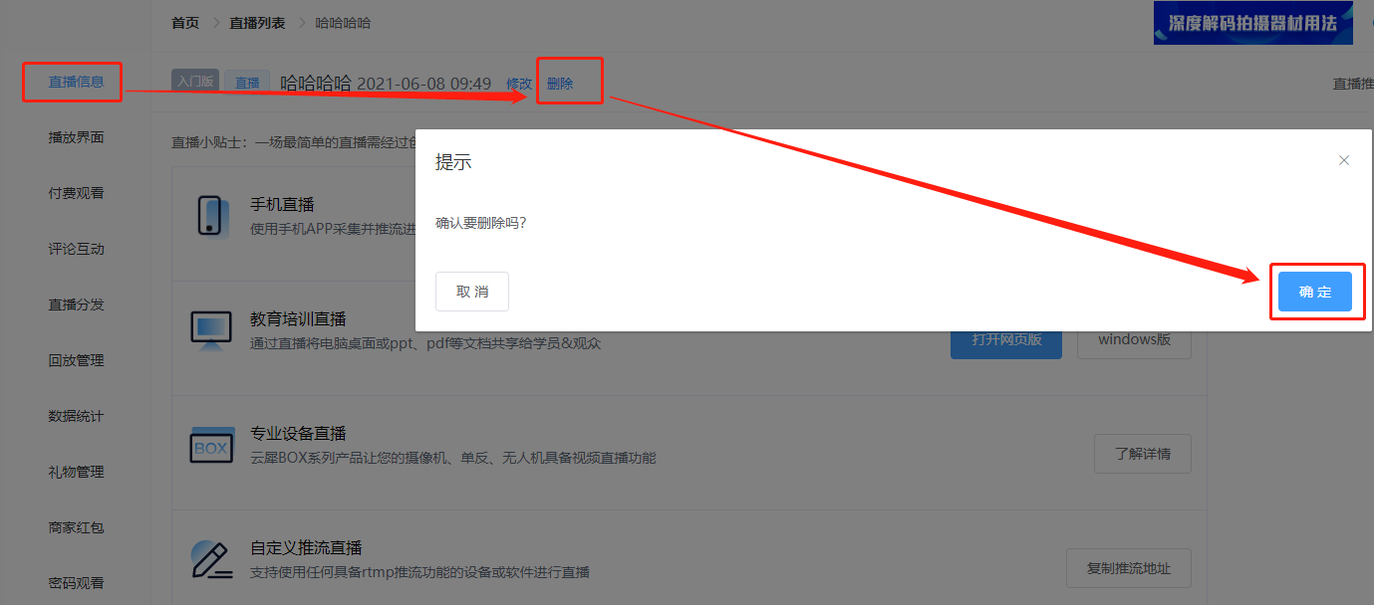This screenshot has height=605, width=1374.
Task: Go to 首页 in the breadcrumb
Action: click(185, 22)
